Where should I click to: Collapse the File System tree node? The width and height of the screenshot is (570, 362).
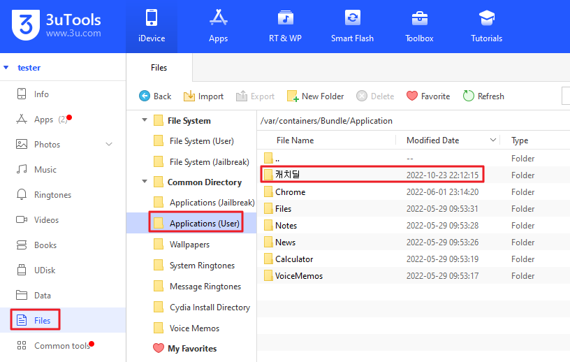[145, 120]
